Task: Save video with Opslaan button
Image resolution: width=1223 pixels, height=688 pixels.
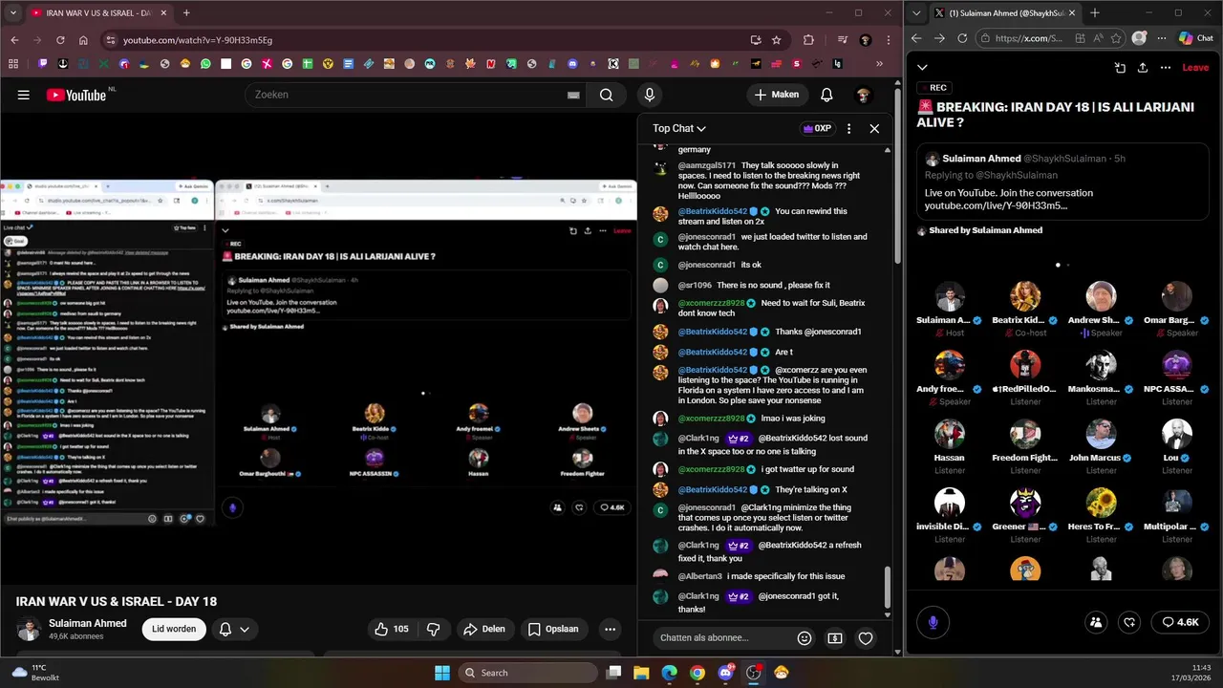Action: [553, 629]
